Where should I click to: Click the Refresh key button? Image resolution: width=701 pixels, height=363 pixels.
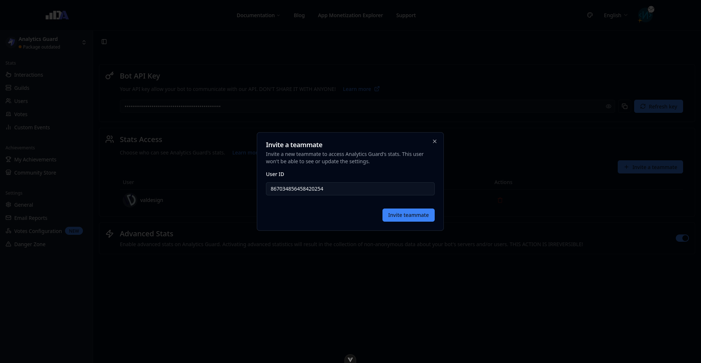658,106
